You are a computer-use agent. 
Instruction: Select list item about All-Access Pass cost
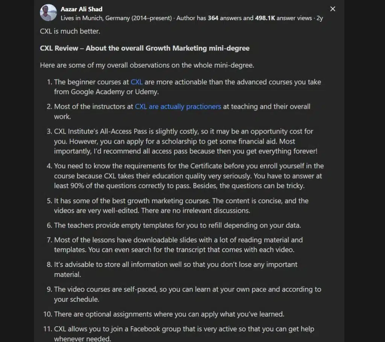[x=184, y=141]
